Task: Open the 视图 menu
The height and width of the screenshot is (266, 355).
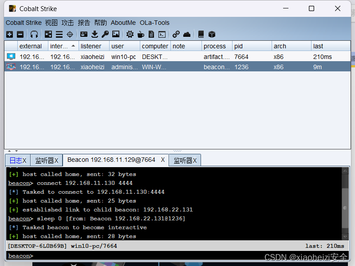Action: (x=51, y=23)
